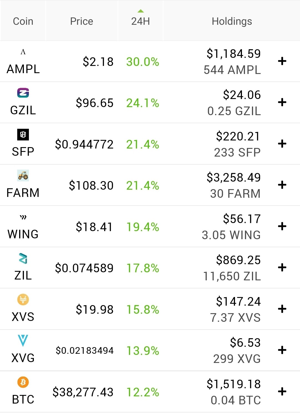Add to FARM holdings with plus button
The width and height of the screenshot is (300, 413).
tap(282, 185)
